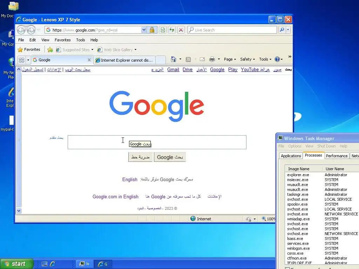Expand the Suggested Sites dropdown

pyautogui.click(x=92, y=50)
